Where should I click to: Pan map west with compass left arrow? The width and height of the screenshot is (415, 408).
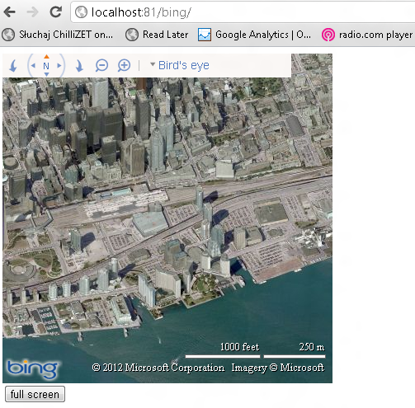pyautogui.click(x=33, y=66)
